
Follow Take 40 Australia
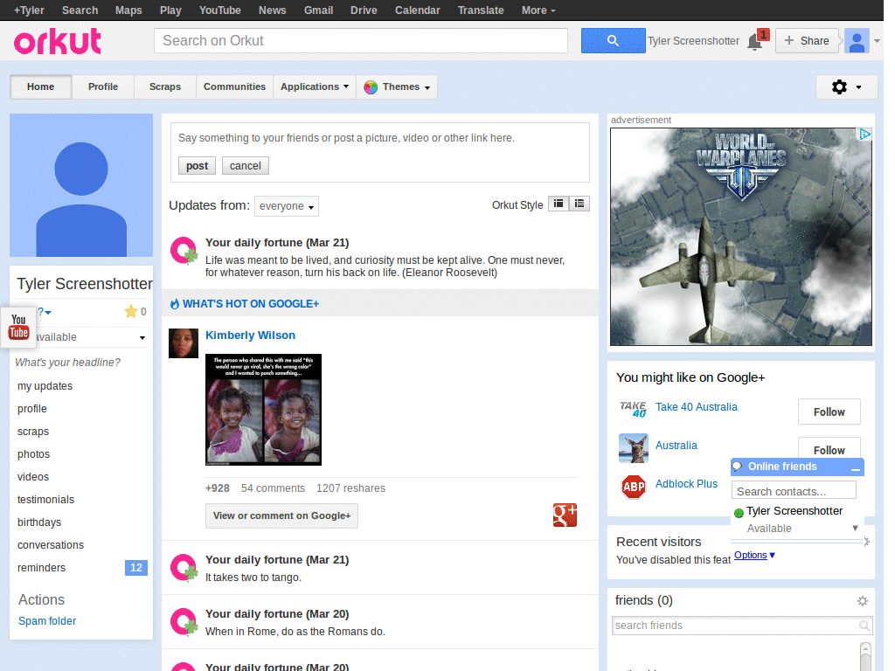(829, 412)
